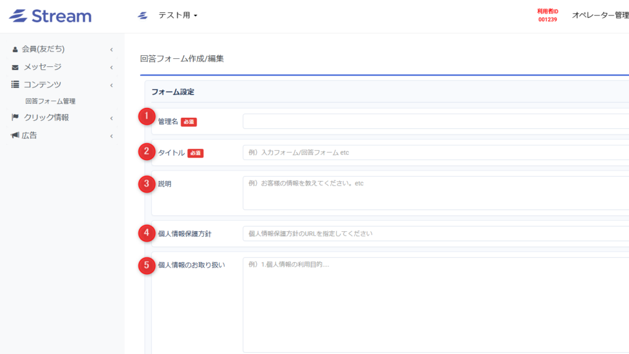The image size is (629, 354).
Task: Click the red number 4 marker
Action: pos(146,233)
